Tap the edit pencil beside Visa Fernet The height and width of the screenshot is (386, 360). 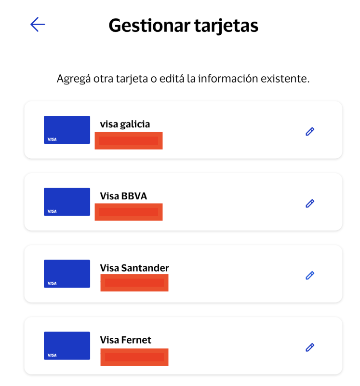310,347
